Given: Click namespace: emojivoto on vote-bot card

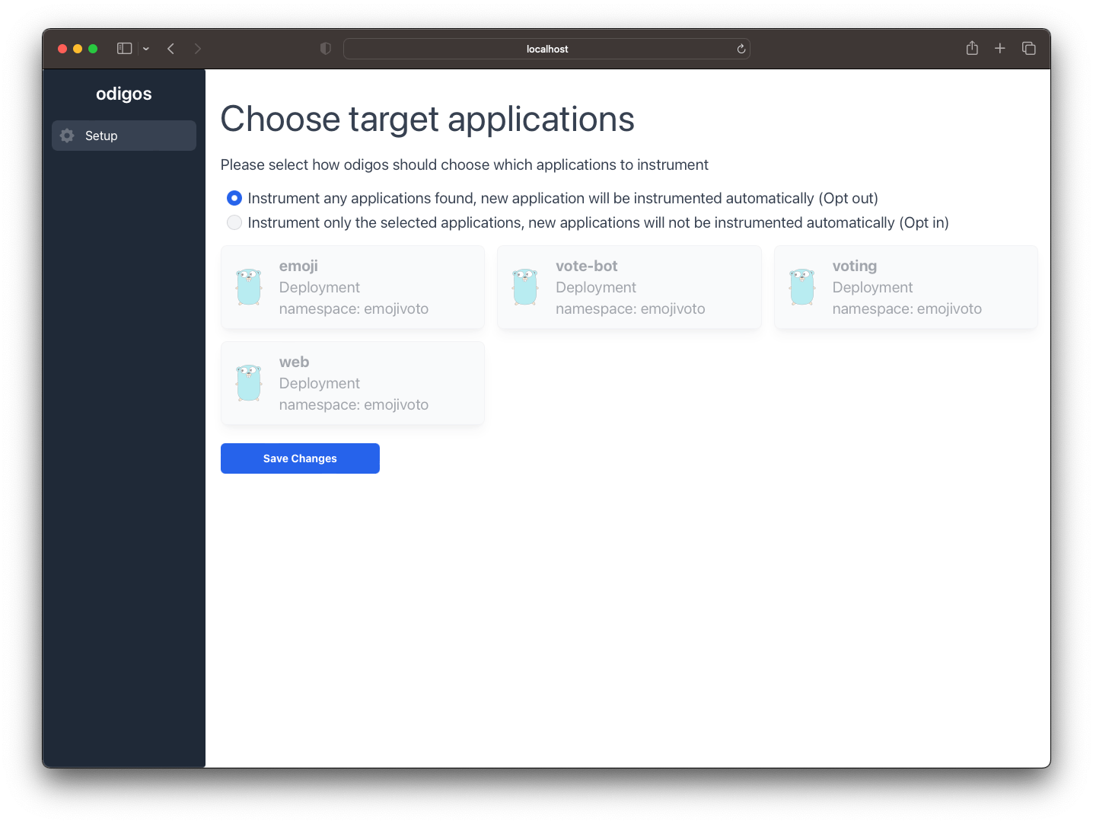Looking at the screenshot, I should point(630,308).
